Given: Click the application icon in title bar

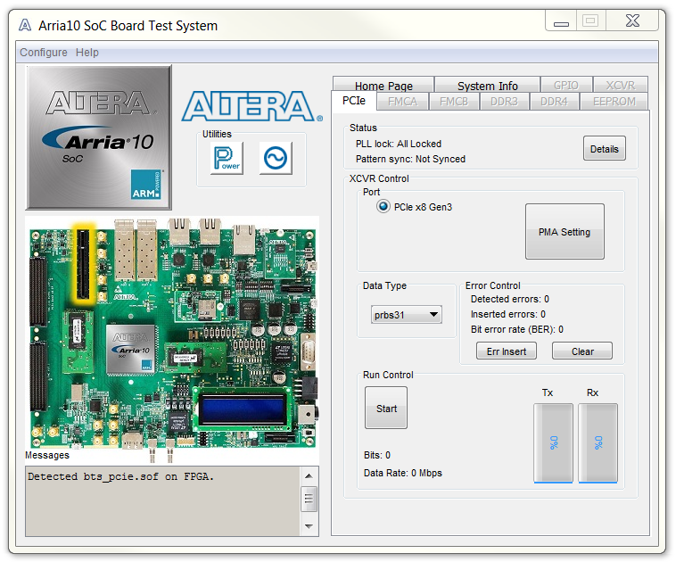Looking at the screenshot, I should (x=25, y=26).
